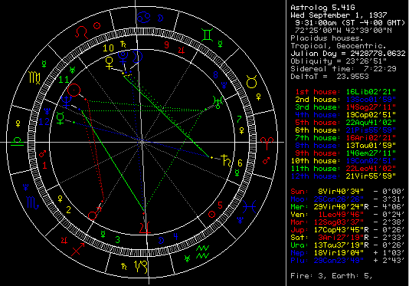Viewport: 409px width, 286px height.
Task: Click the red Leo zodiac glyph
Action: click(x=82, y=32)
